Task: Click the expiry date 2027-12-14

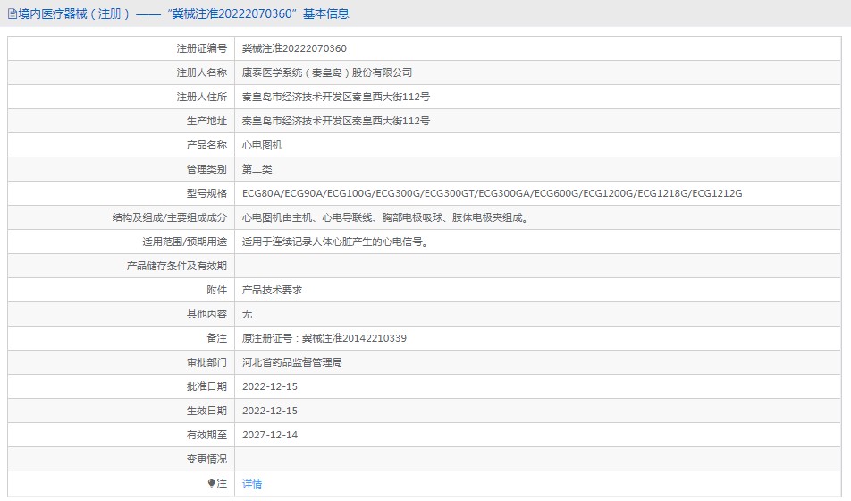Action: [270, 435]
